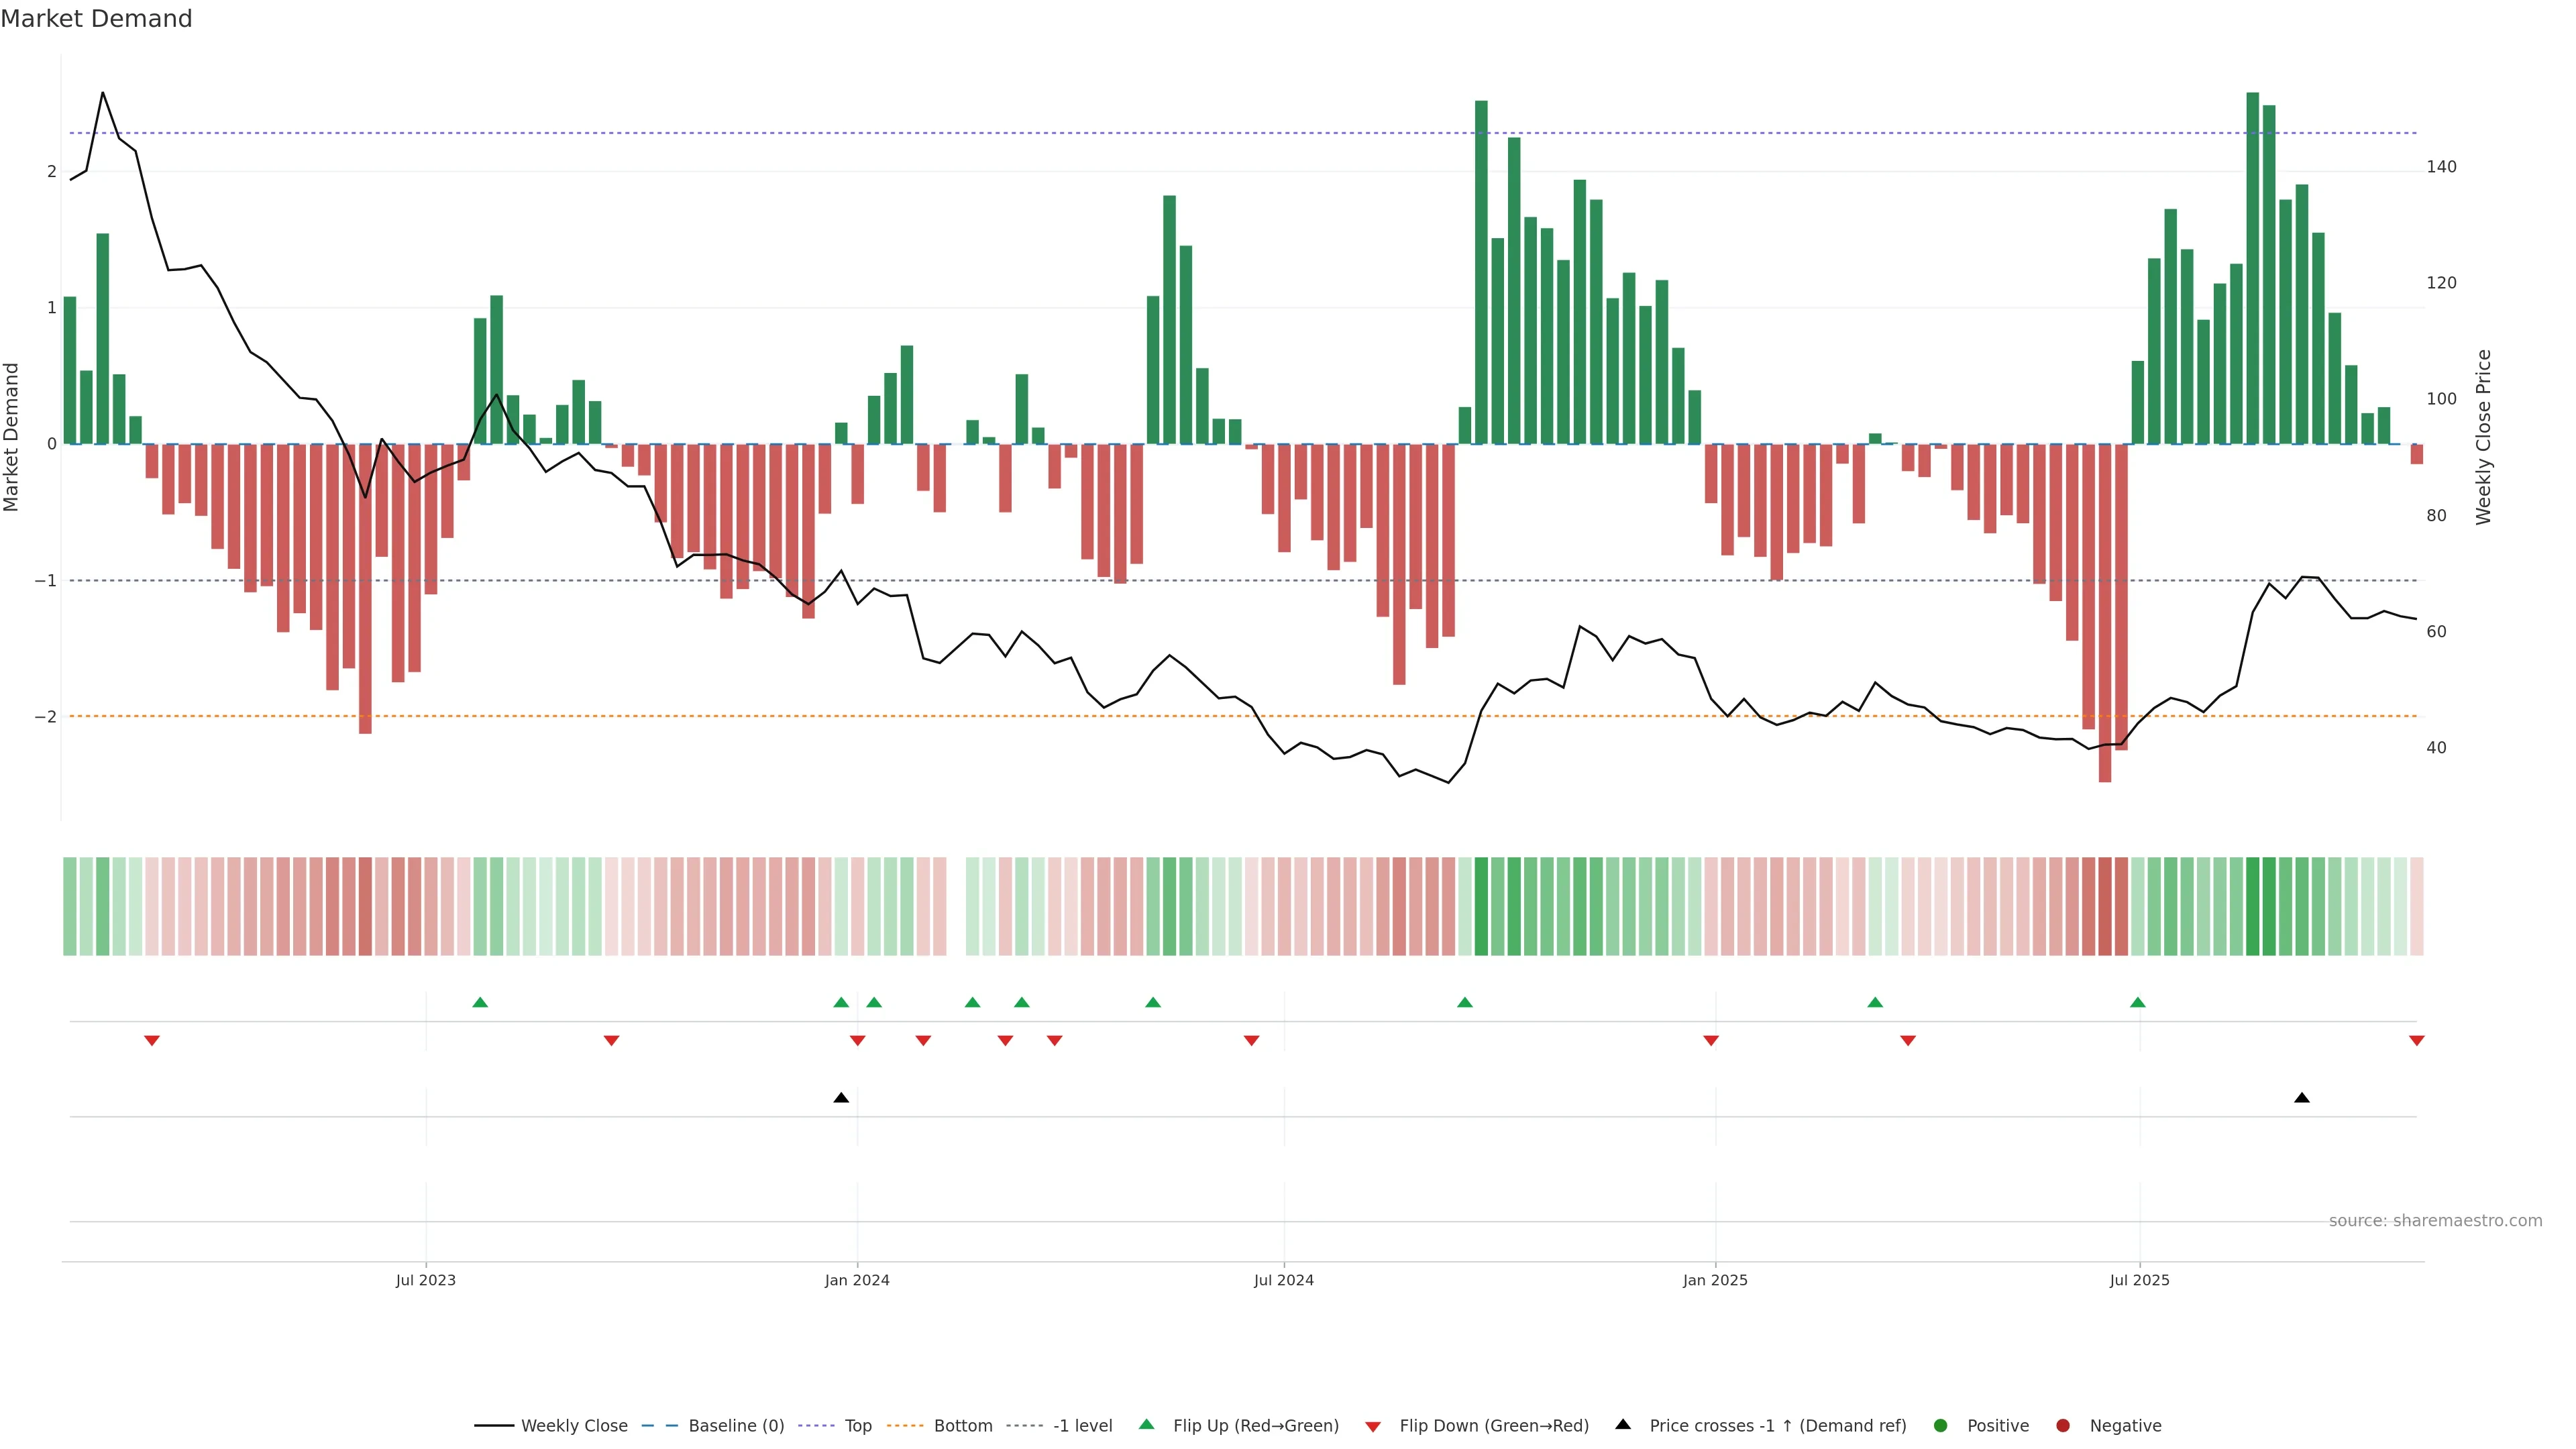Click the black price-cross triangle after Jul 2025
The image size is (2576, 1449).
[x=2302, y=1098]
